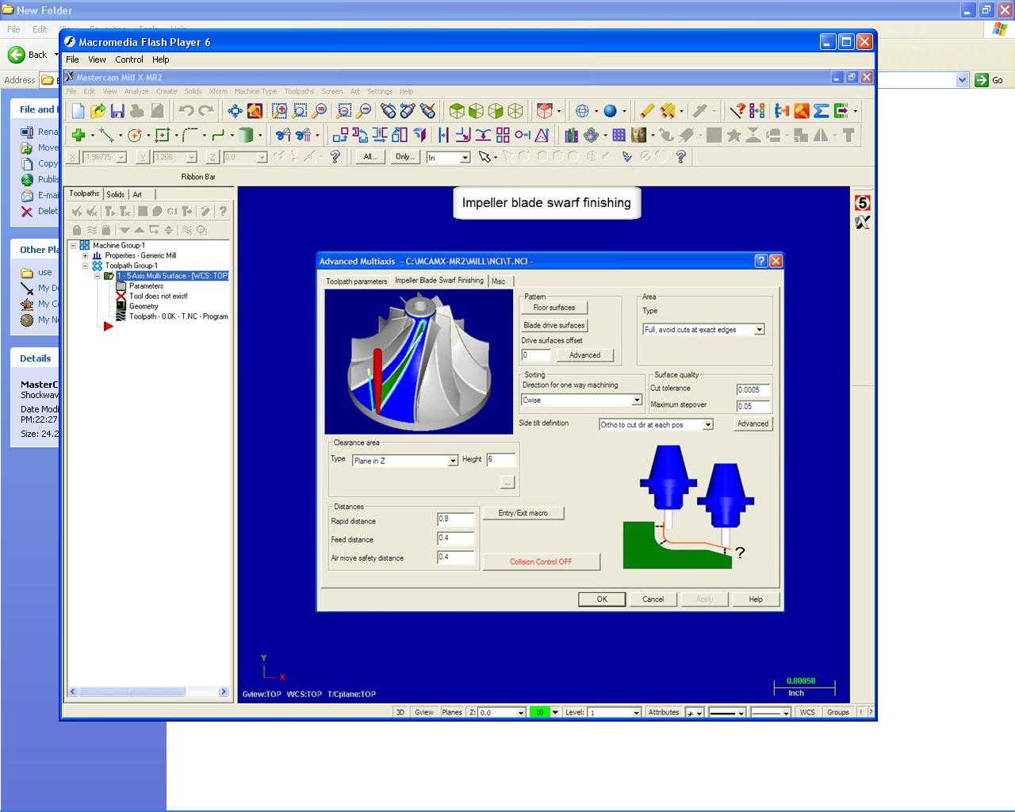
Task: Open the Cwise sorting direction dropdown
Action: 636,400
